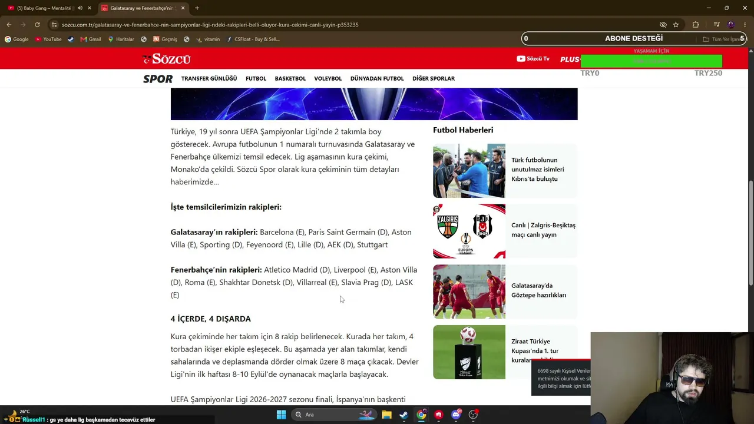Switch to the Baby Gang – Mentalité tab

pos(44,8)
